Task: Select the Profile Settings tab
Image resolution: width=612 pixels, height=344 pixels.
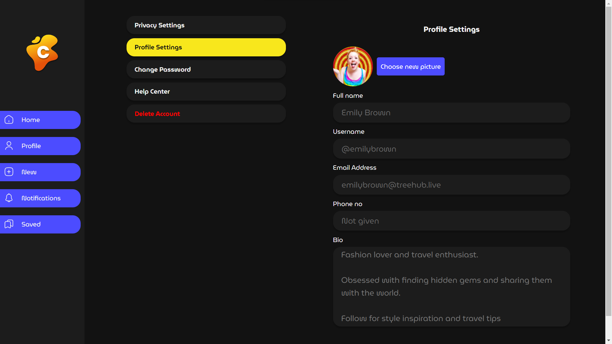Action: click(x=206, y=47)
